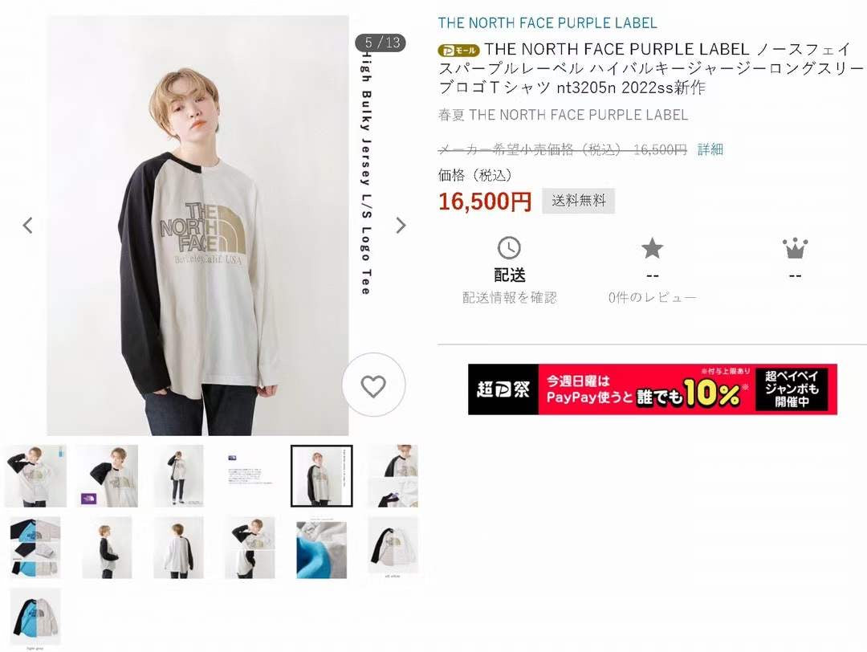867x652 pixels.
Task: Select the last blue-sleeve shirt thumbnail
Action: 35,616
